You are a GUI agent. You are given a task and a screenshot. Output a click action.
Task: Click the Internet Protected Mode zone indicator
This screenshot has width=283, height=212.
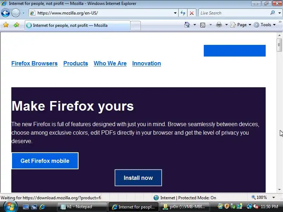[185, 198]
